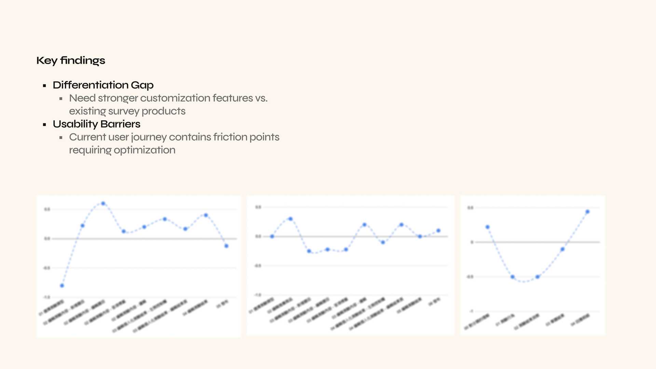Click the highest data point in left chart

tap(103, 204)
